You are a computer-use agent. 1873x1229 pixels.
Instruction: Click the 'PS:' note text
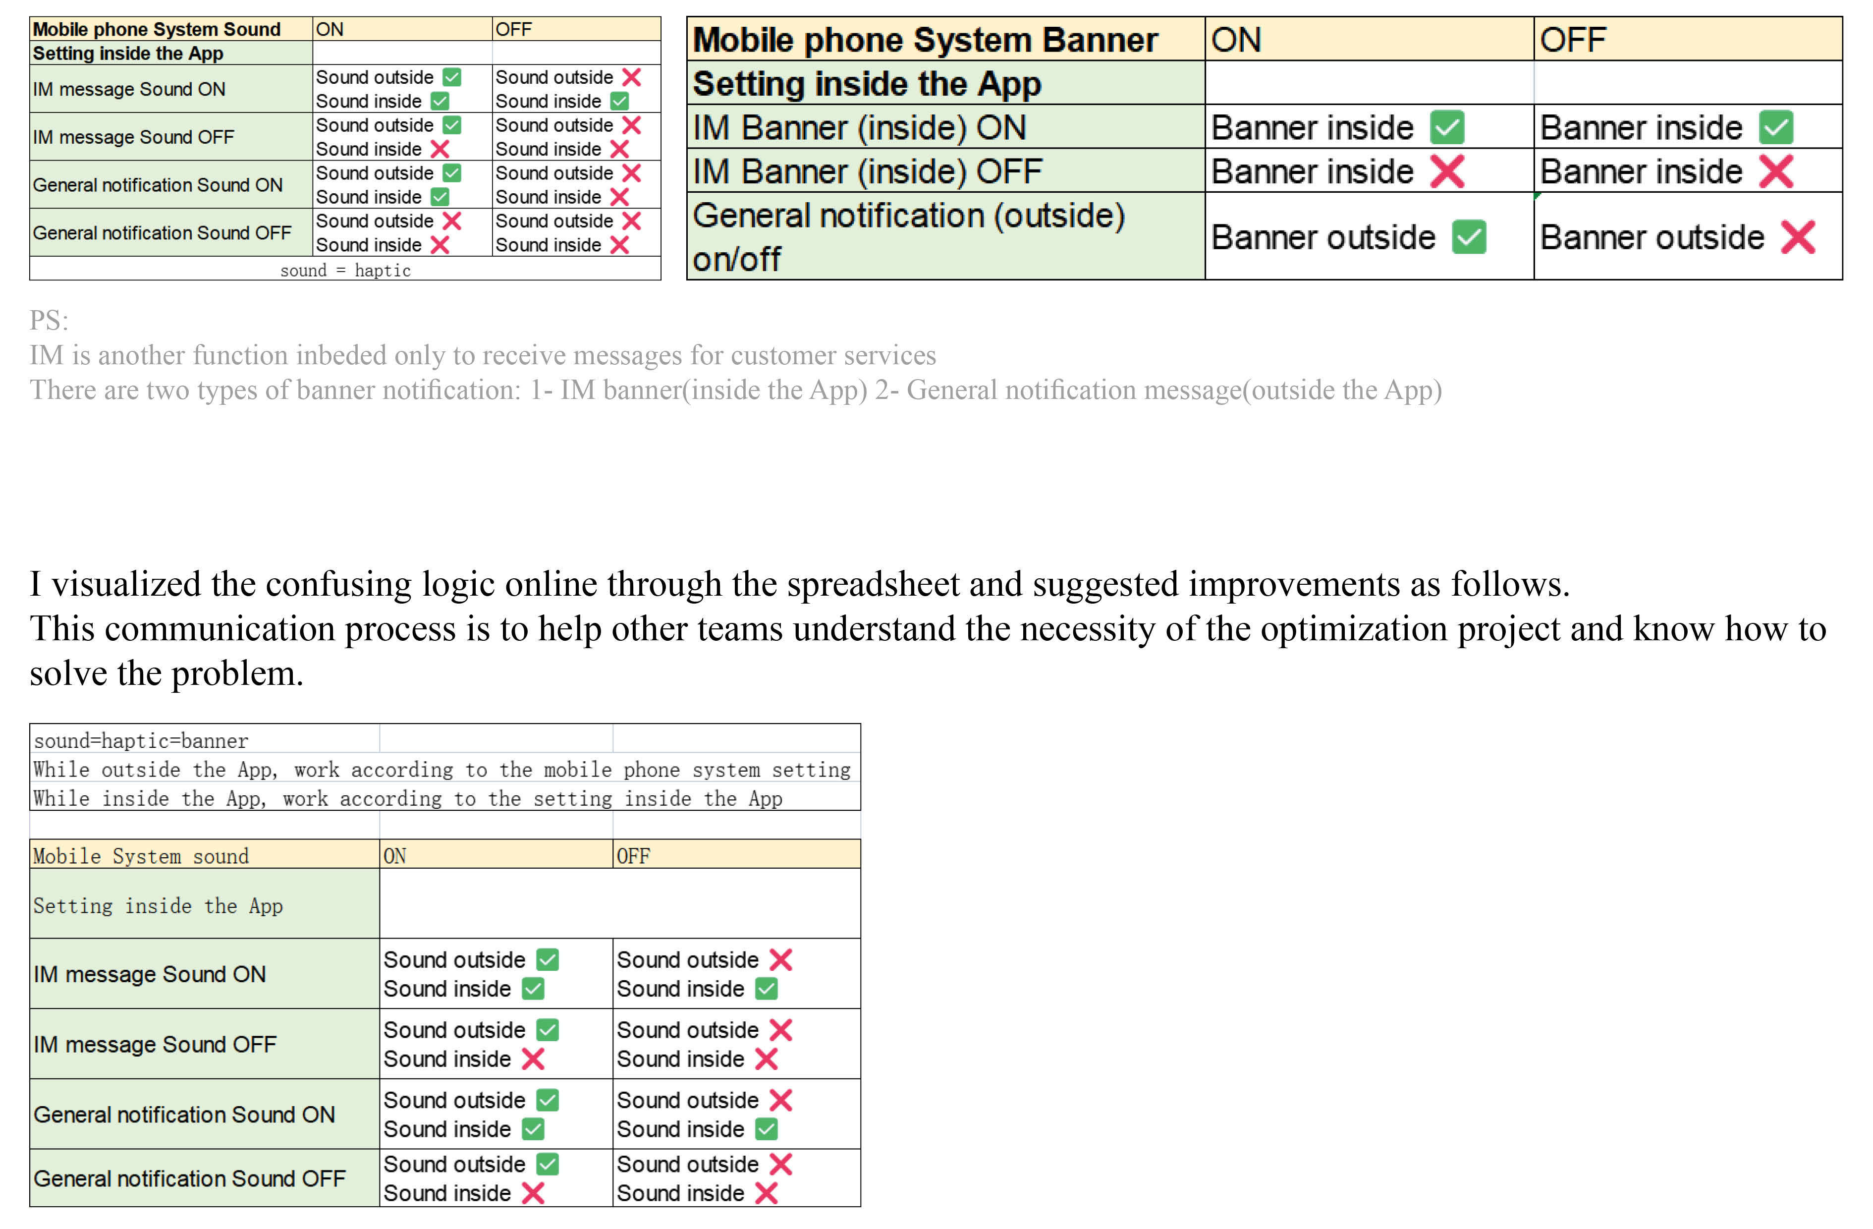pyautogui.click(x=49, y=321)
